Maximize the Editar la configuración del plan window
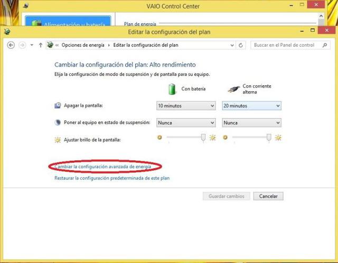This screenshot has height=263, width=338. 313,31
